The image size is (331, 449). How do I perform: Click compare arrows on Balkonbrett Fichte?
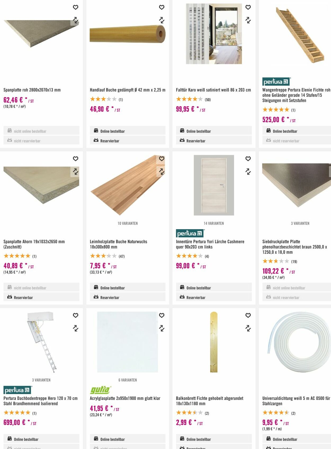248,328
